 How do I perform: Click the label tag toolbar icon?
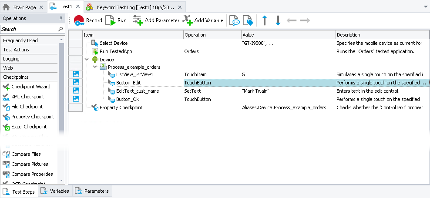pos(247,20)
